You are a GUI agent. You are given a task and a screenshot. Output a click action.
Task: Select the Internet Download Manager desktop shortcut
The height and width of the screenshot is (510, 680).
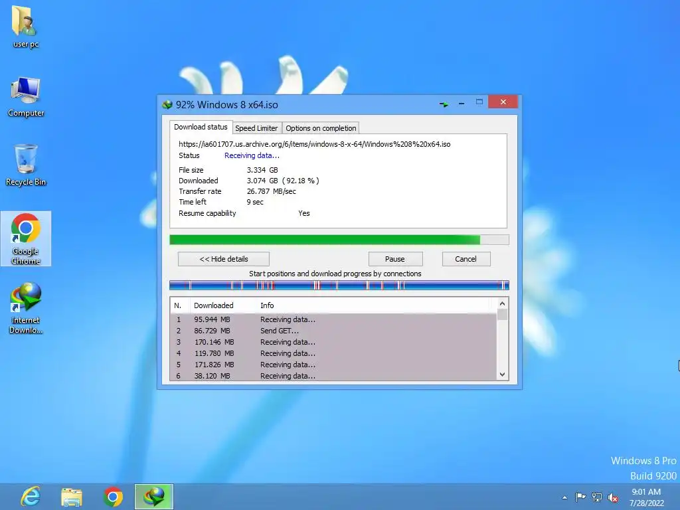pos(26,308)
